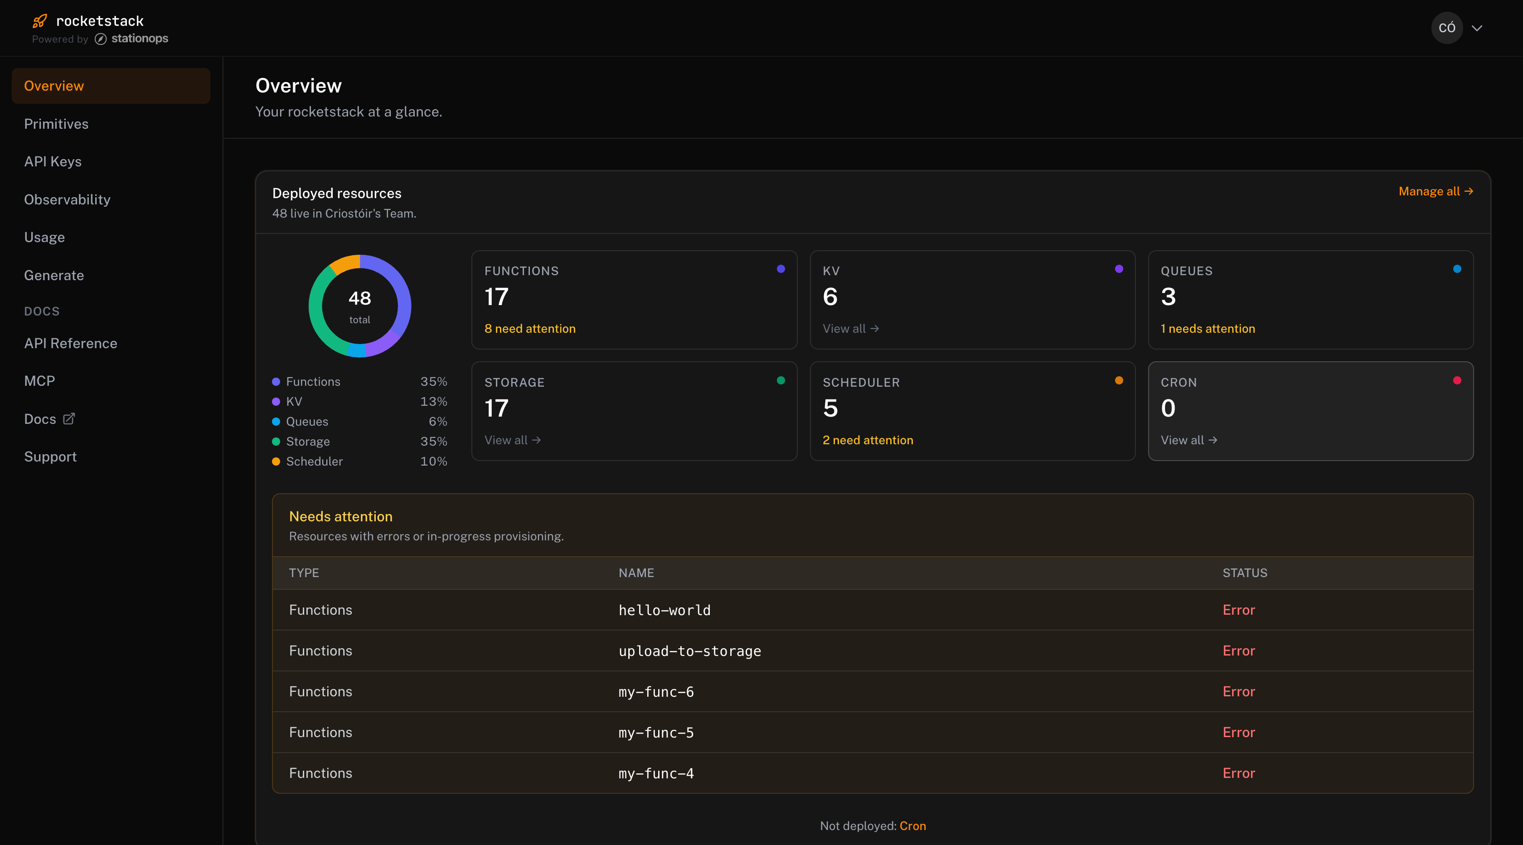Screen dimensions: 1523x845
Task: Click View all on the Storage card
Action: [x=513, y=440]
